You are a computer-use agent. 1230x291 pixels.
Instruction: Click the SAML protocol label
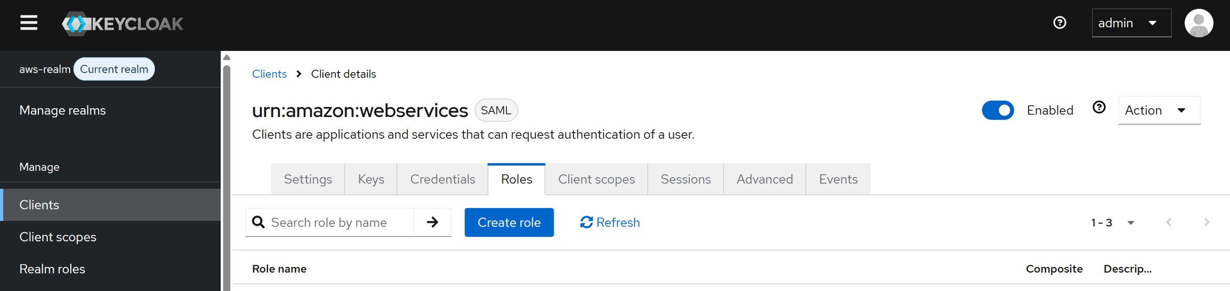coord(496,110)
